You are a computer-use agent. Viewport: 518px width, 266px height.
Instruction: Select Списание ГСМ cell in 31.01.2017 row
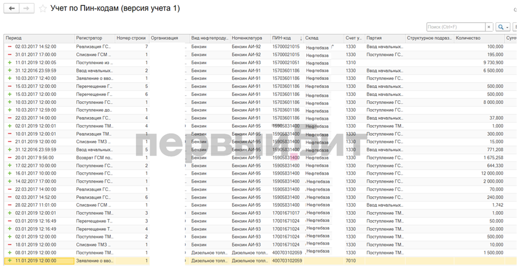click(94, 54)
